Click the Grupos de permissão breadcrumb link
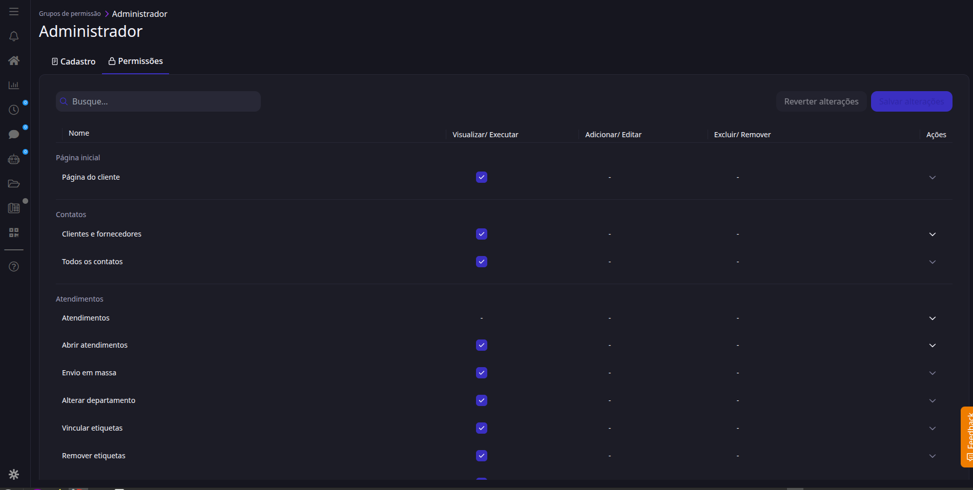 pos(70,14)
